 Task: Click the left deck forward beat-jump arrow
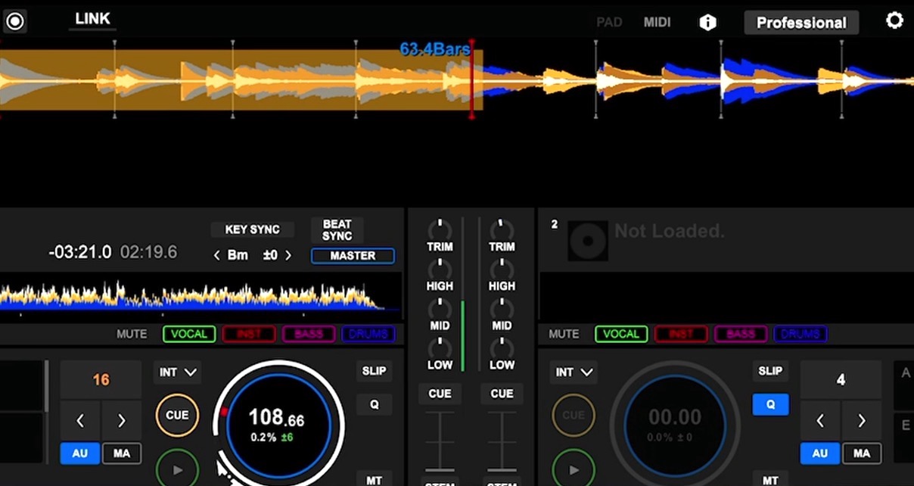point(121,421)
